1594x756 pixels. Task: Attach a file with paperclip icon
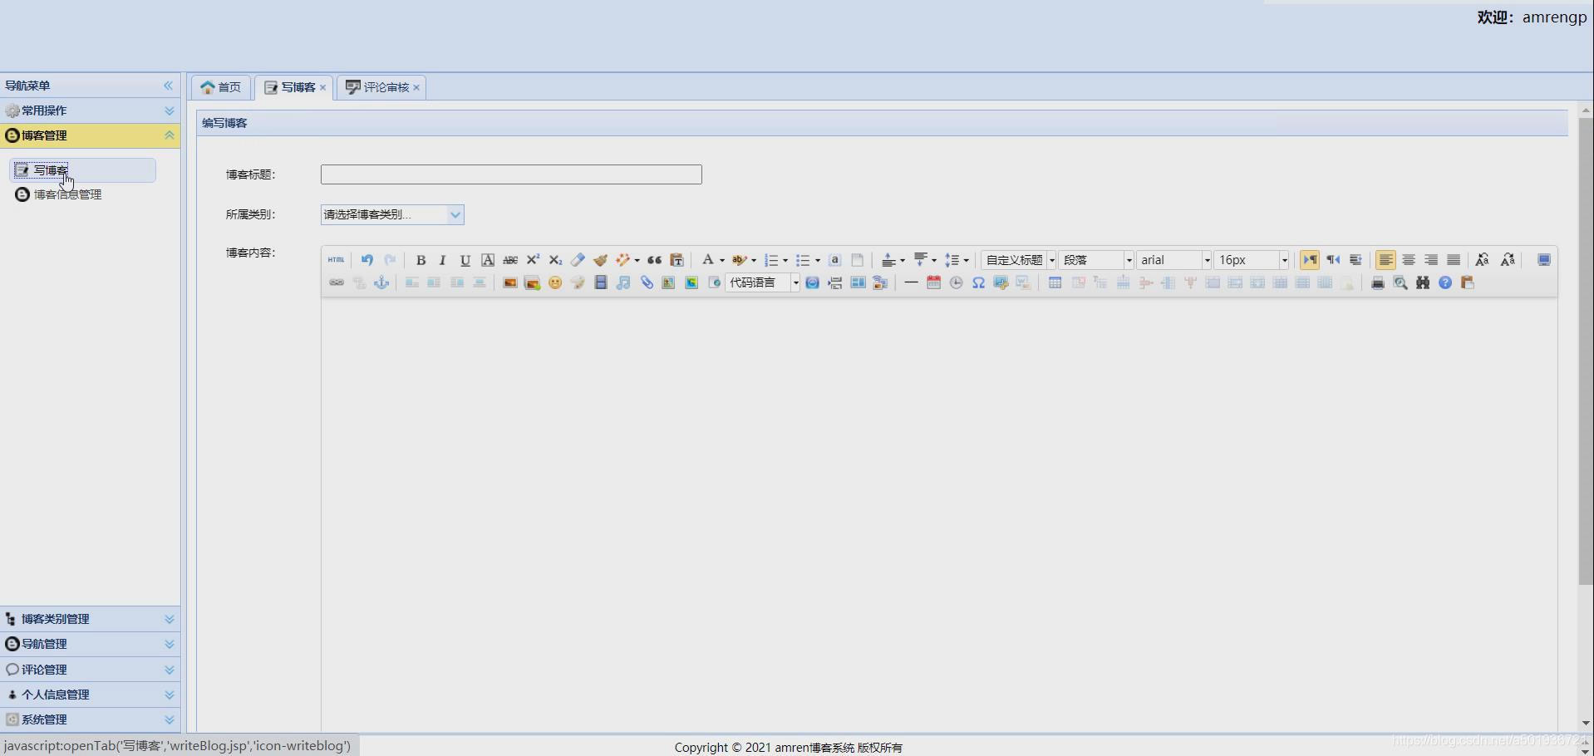pyautogui.click(x=647, y=283)
